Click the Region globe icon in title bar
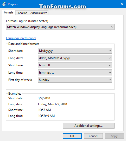 tap(4, 4)
